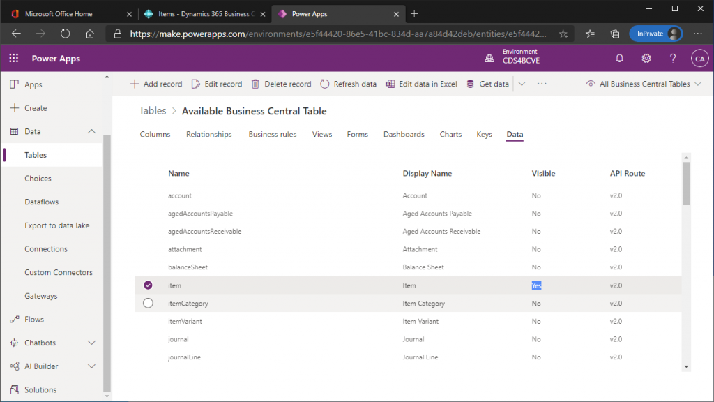Viewport: 714px width, 402px height.
Task: Open browser favorites list
Action: [x=590, y=33]
